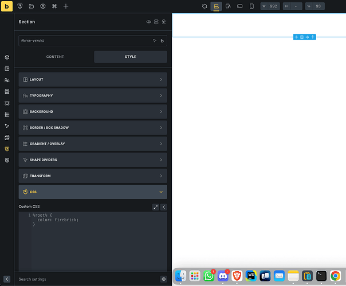Jump to Transform via left sidebar icon
Screen dimensions: 346x286
(7, 137)
